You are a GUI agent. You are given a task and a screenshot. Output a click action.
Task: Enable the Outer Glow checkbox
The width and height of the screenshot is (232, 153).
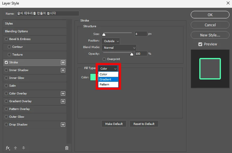click(x=6, y=117)
